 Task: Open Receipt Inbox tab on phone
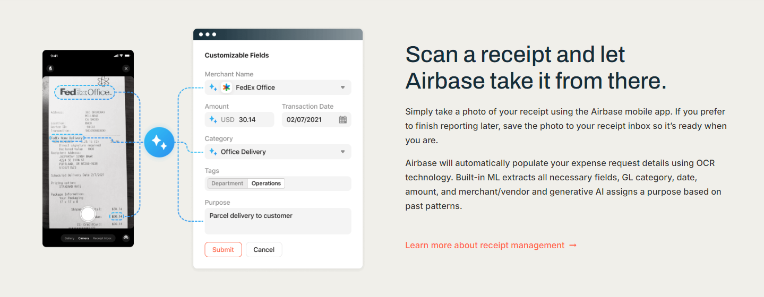tap(102, 239)
